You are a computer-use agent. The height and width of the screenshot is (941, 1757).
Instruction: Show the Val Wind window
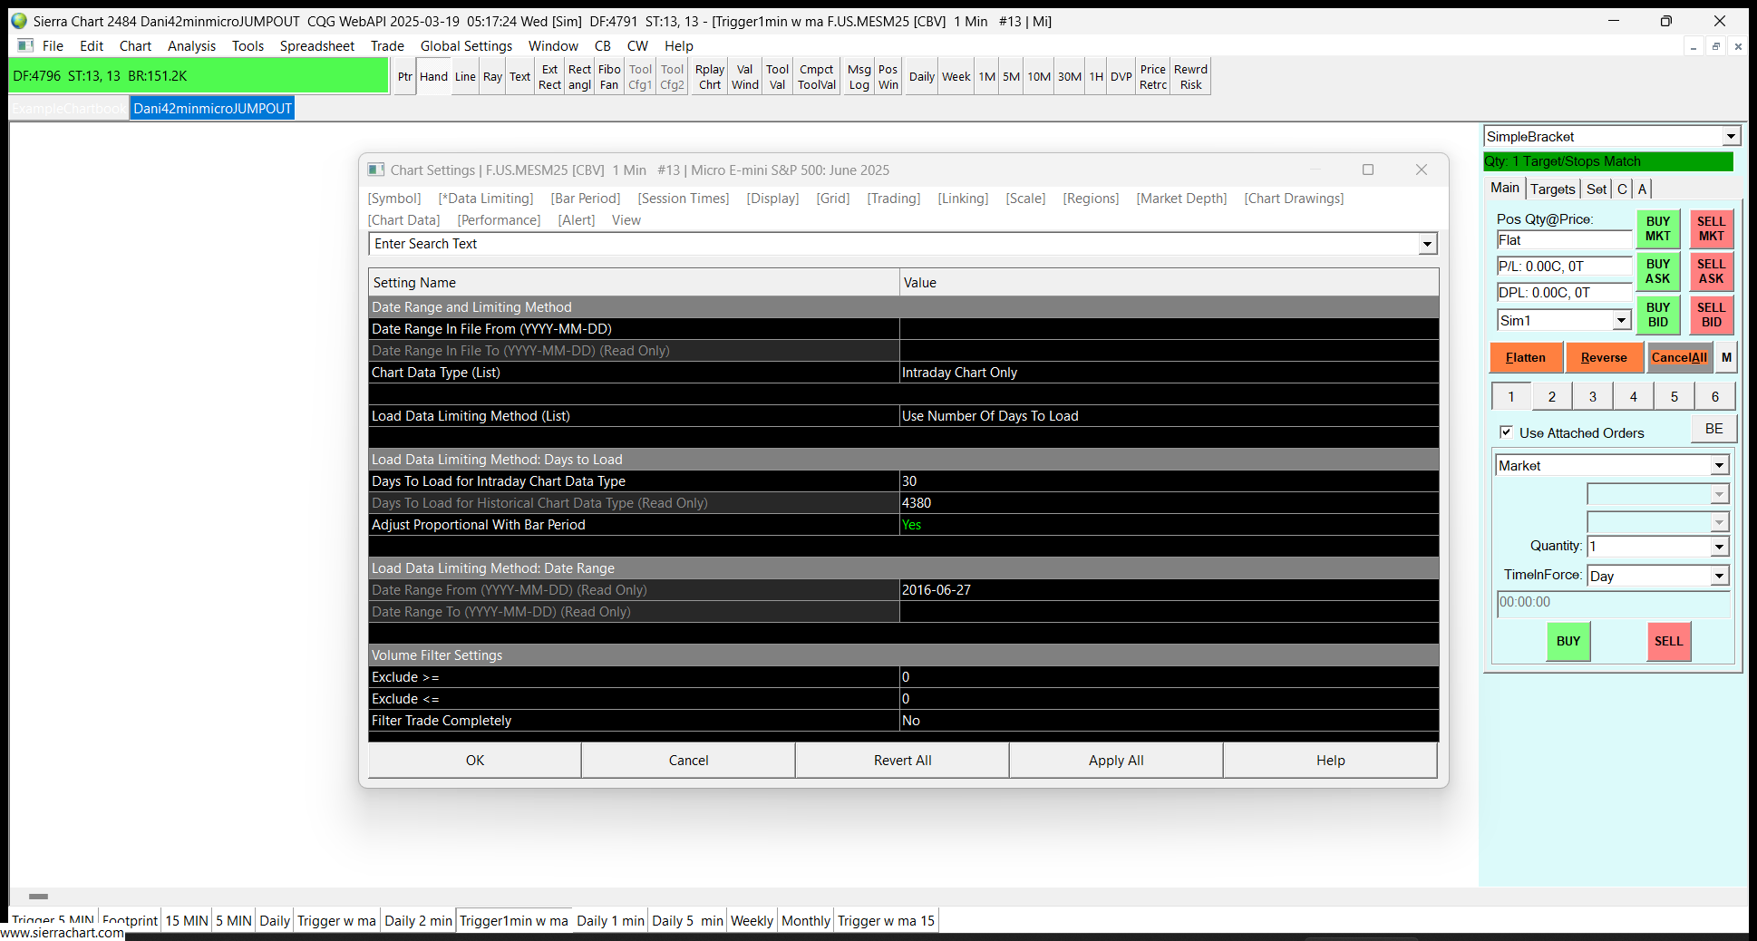tap(744, 77)
